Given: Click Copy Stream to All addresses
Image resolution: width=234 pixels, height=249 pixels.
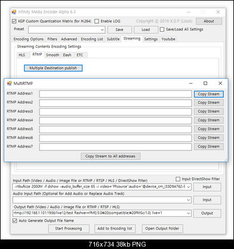Looking at the screenshot, I should click(x=110, y=156).
